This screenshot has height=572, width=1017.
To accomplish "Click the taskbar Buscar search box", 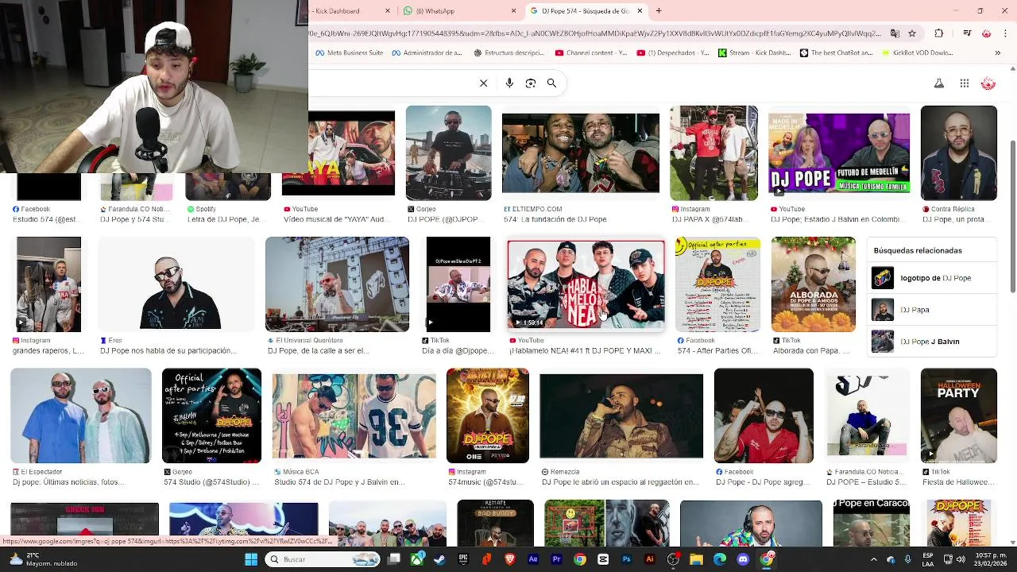I will point(323,559).
